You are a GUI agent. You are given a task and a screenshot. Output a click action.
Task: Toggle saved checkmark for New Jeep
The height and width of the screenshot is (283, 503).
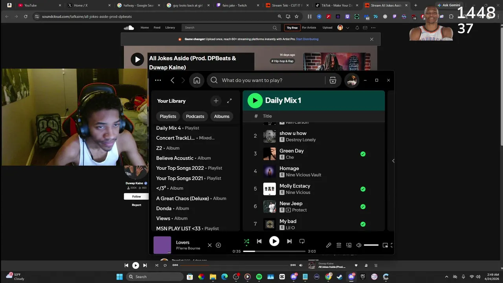[363, 207]
